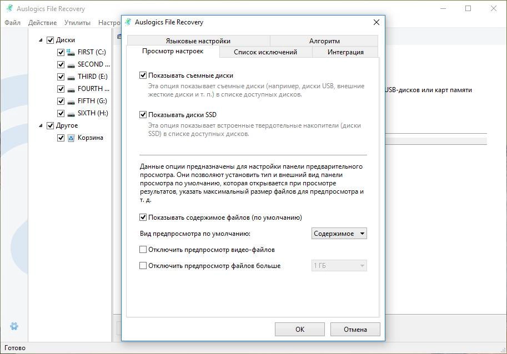
Task: Uncheck the FIRST (C:) drive checkbox
Action: (x=61, y=52)
